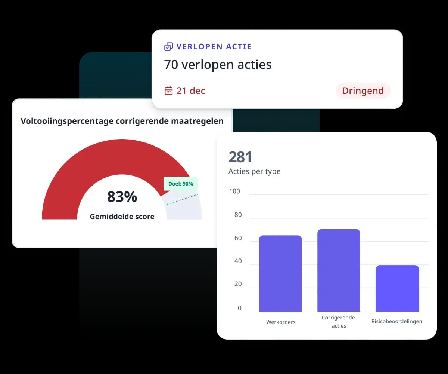Click the 'Doel: 90%' target tag
The image size is (448, 374).
[180, 184]
